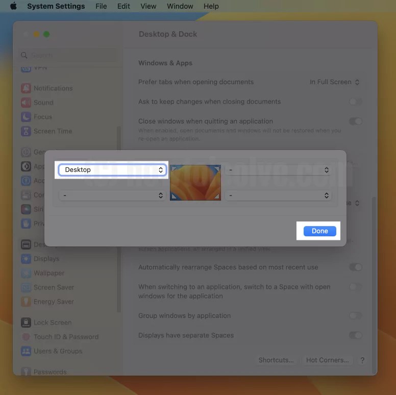Click the Touch ID & Password icon
This screenshot has width=396, height=395.
[x=26, y=337]
